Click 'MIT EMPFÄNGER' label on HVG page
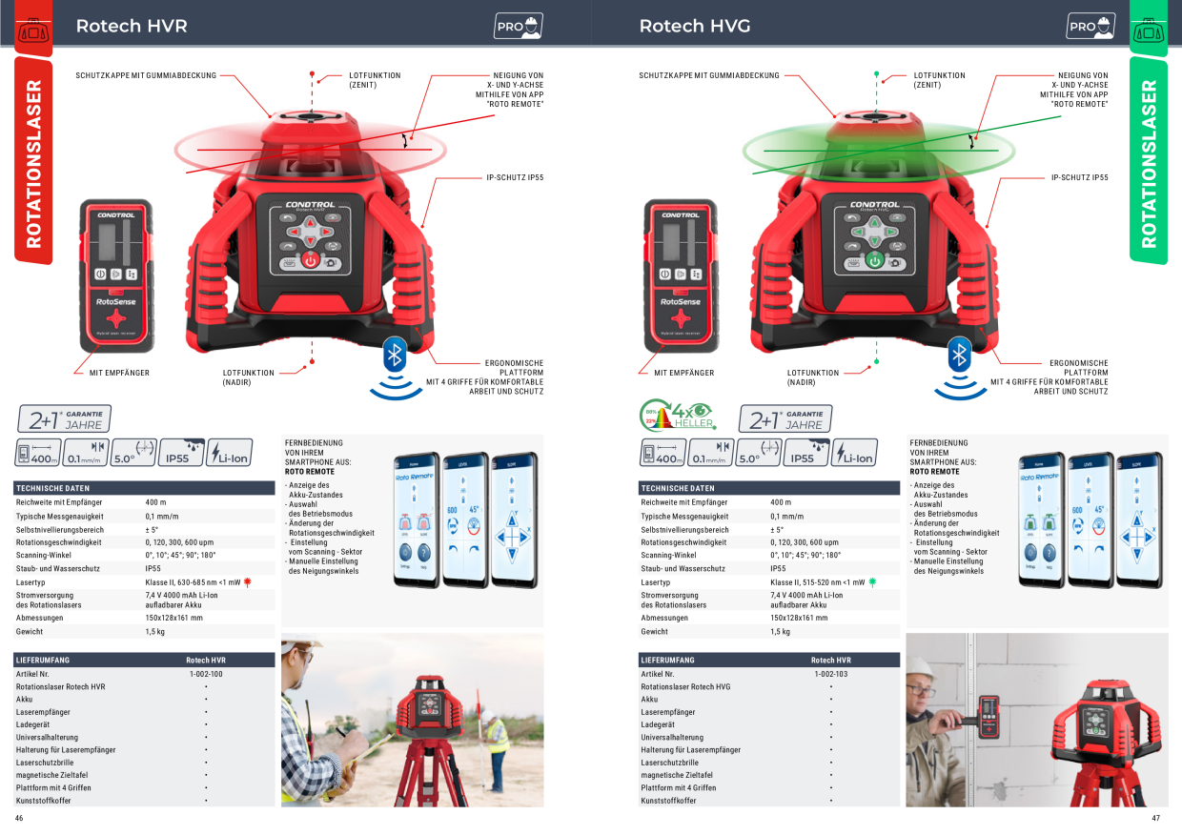The width and height of the screenshot is (1182, 835). pos(683,373)
